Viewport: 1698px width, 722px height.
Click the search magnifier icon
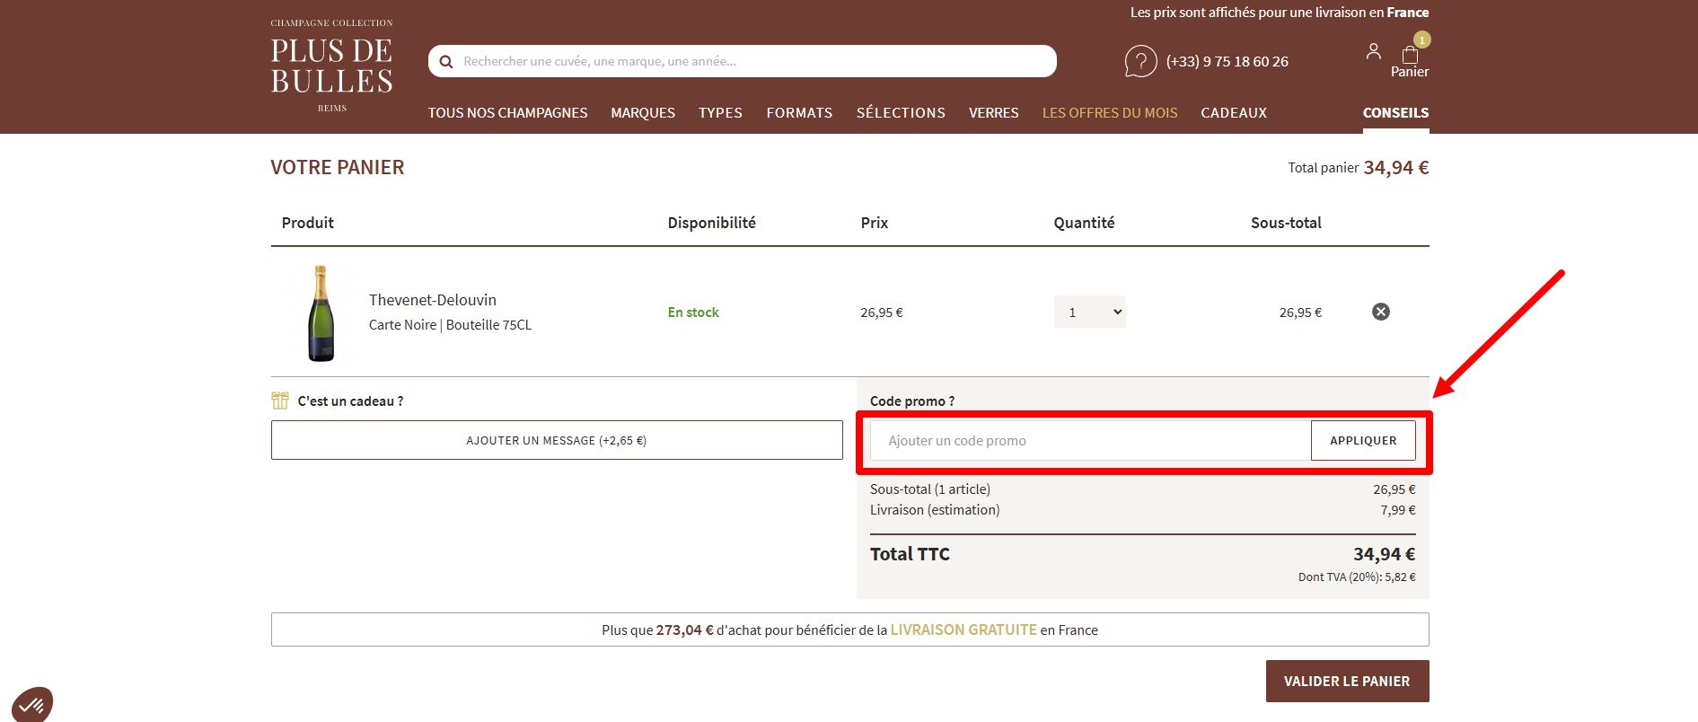[x=445, y=62]
